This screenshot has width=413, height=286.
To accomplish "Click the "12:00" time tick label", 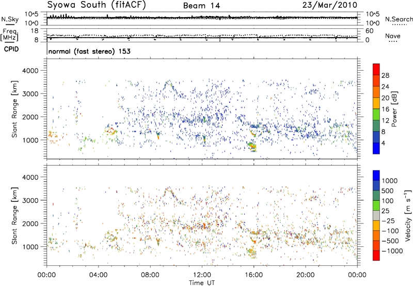I will [x=202, y=275].
